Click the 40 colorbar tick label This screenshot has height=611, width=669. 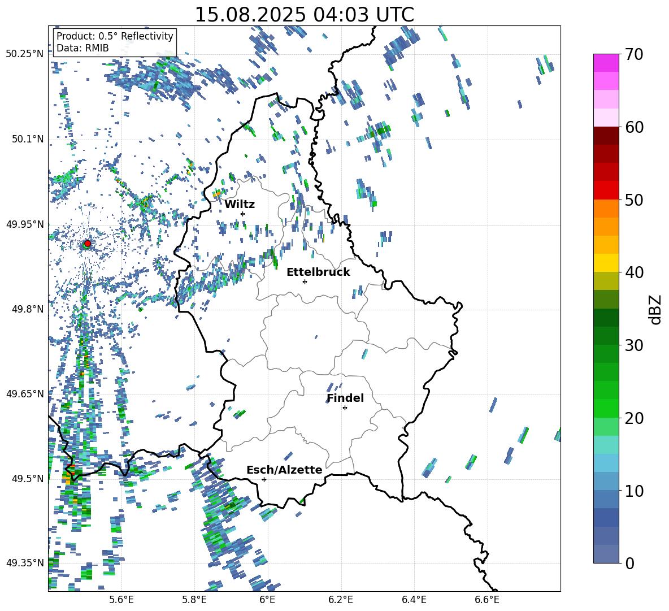634,272
